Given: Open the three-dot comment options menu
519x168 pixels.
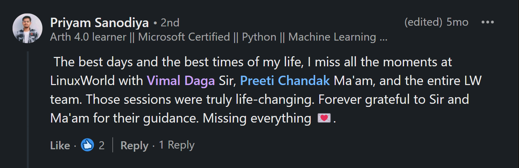Looking at the screenshot, I should click(x=487, y=22).
